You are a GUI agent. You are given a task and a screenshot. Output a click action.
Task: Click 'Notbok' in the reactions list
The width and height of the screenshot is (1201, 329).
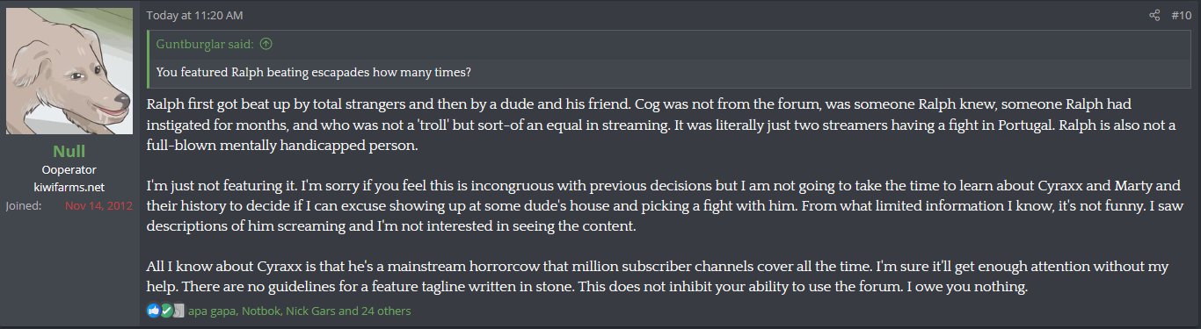tap(262, 311)
